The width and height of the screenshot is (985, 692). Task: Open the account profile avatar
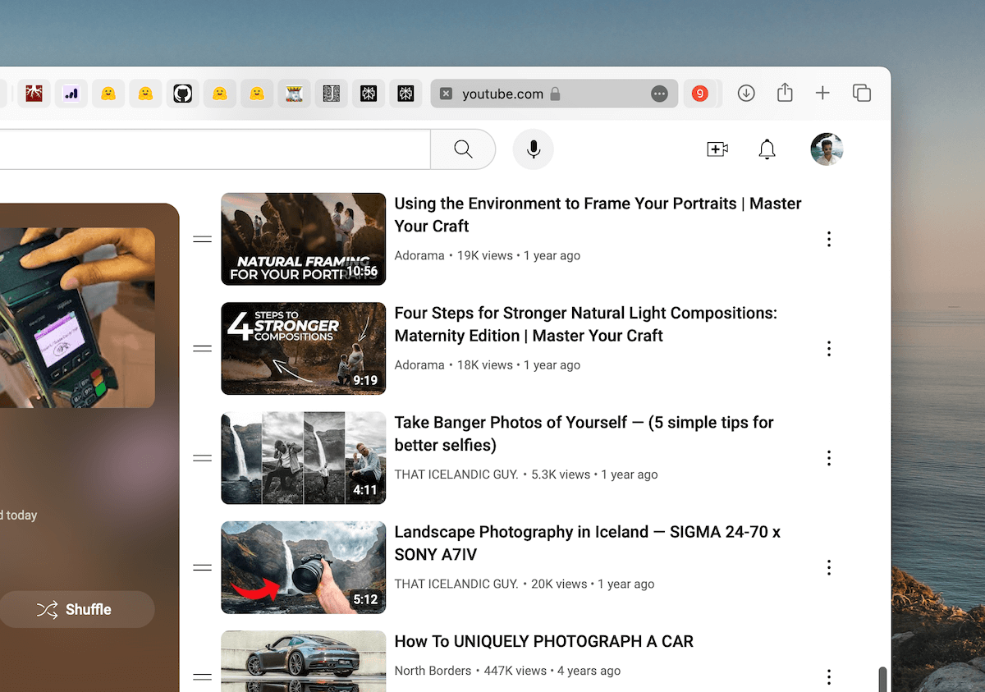coord(827,149)
